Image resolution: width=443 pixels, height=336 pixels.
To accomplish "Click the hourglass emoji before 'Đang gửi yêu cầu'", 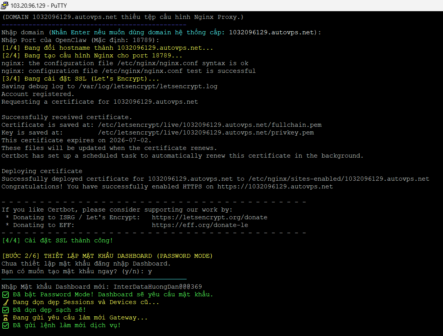I will (5, 318).
